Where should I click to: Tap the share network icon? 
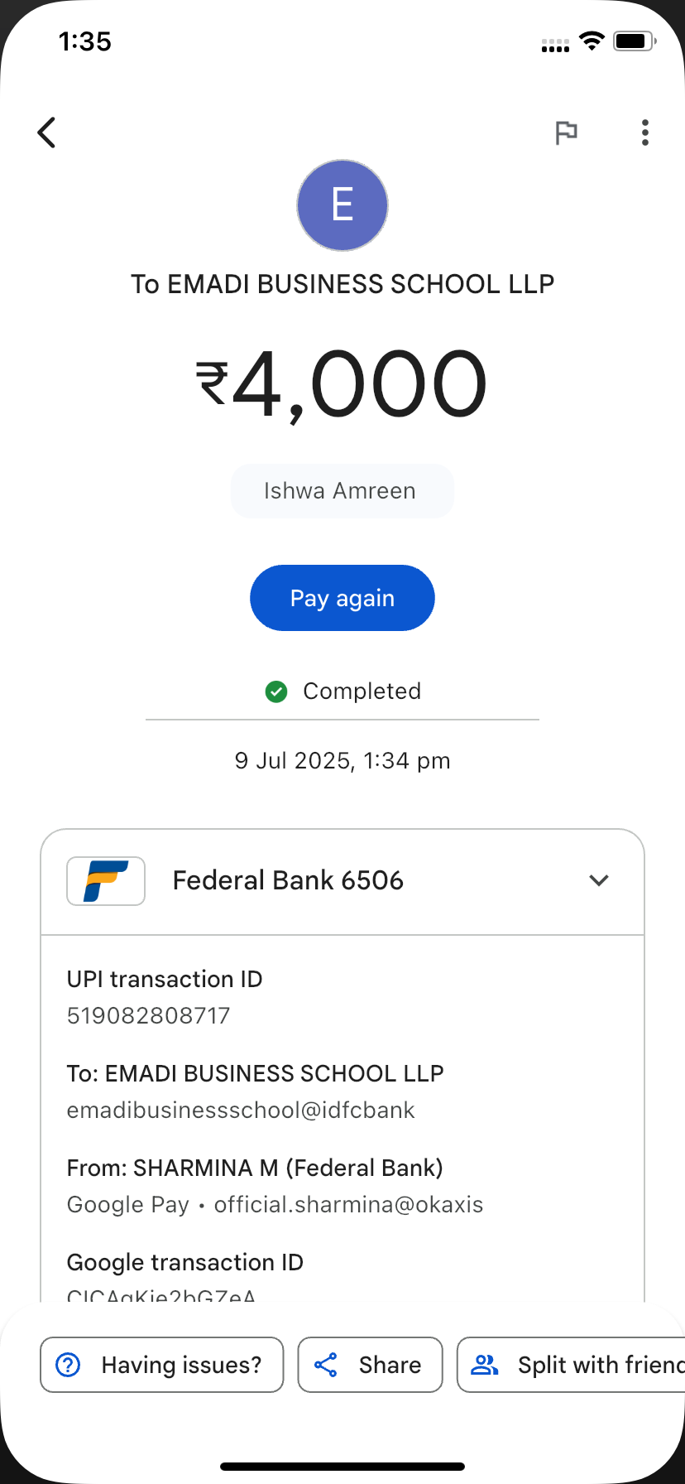point(326,1364)
